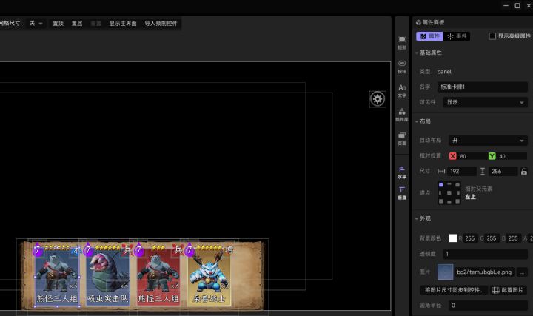Image resolution: width=533 pixels, height=316 pixels.
Task: Enable the 显示高级属性 checkbox
Action: pos(493,36)
